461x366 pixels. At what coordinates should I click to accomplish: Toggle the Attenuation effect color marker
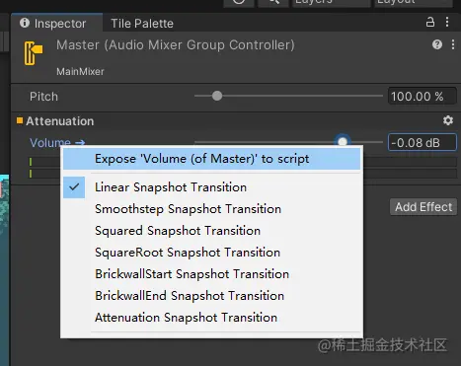(x=20, y=120)
